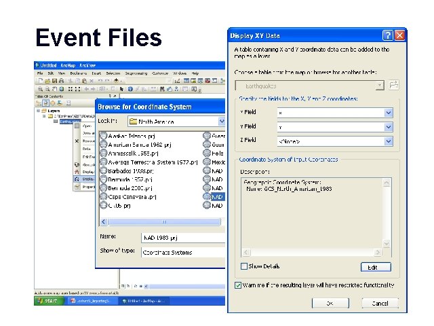
Task: Select the Zoom In magnifier tool
Action: [x=40, y=89]
